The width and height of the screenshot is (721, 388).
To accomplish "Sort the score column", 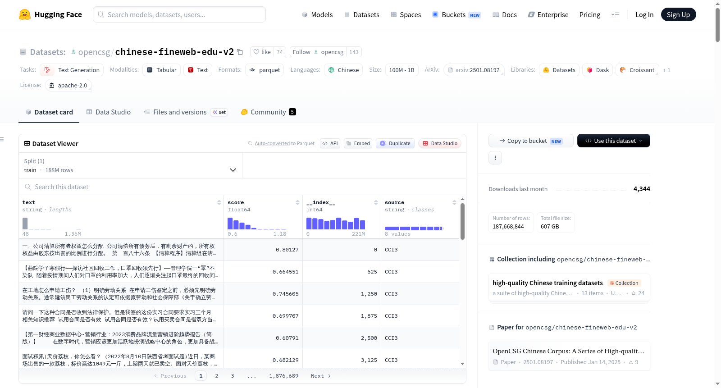I will pos(297,202).
